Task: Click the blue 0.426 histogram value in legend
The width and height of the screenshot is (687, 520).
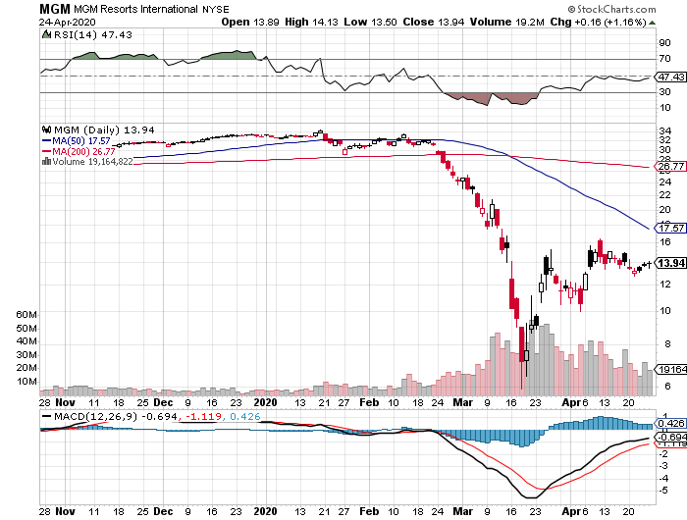Action: 245,416
